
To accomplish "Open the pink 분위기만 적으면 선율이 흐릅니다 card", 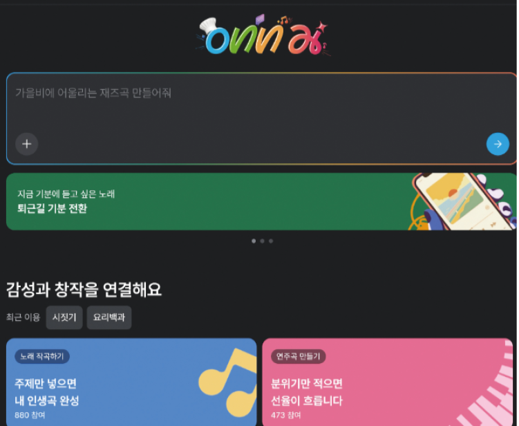I will pos(387,382).
